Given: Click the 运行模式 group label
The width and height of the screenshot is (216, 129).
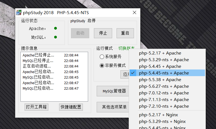Looking at the screenshot, I should (x=104, y=48).
